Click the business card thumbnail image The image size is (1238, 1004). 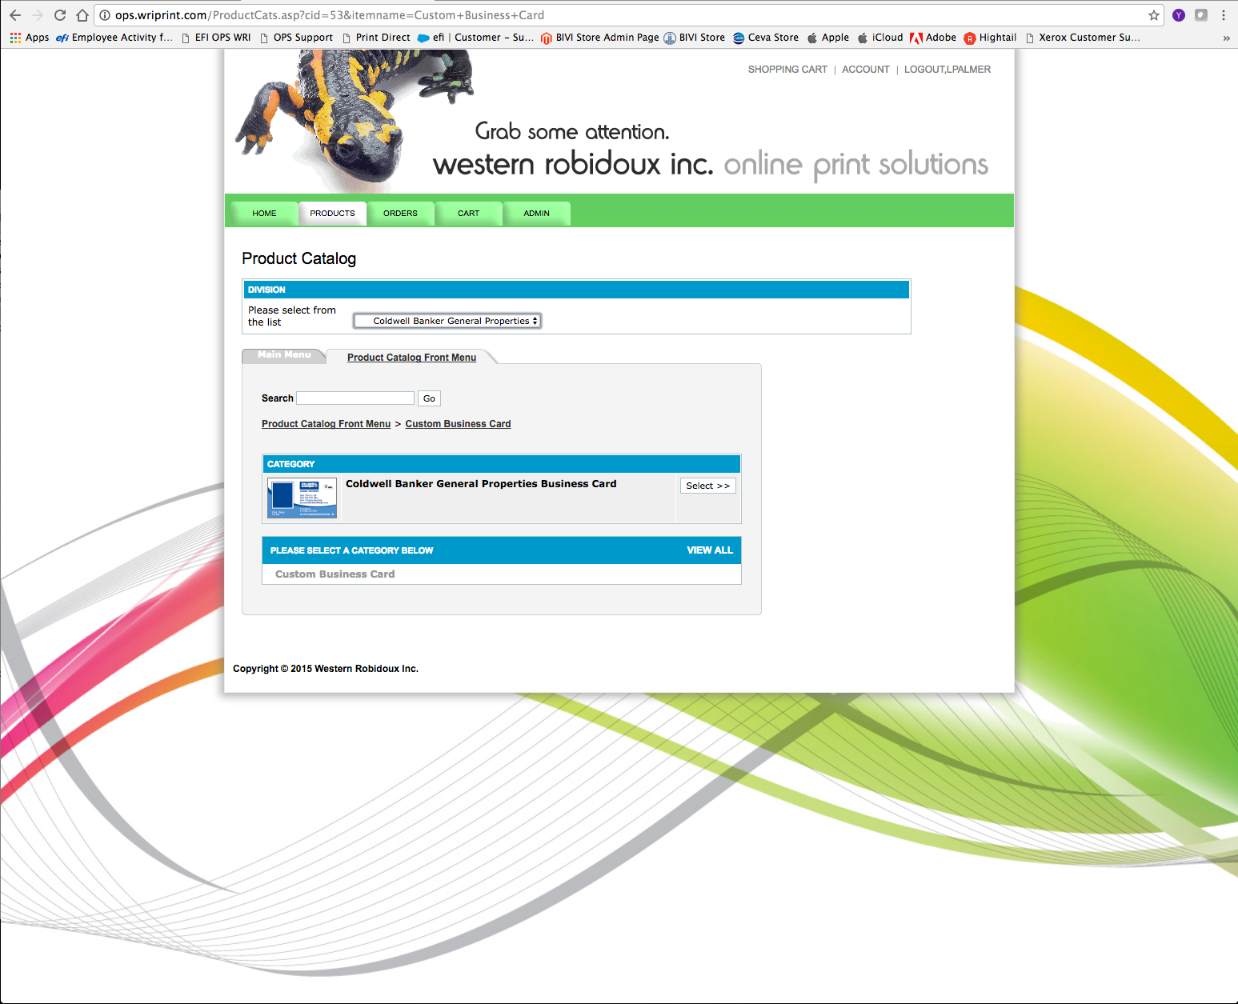coord(302,498)
